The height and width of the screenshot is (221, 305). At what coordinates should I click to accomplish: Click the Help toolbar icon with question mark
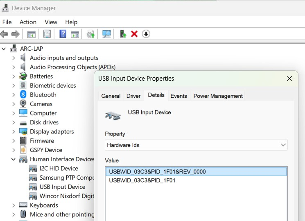[63, 34]
